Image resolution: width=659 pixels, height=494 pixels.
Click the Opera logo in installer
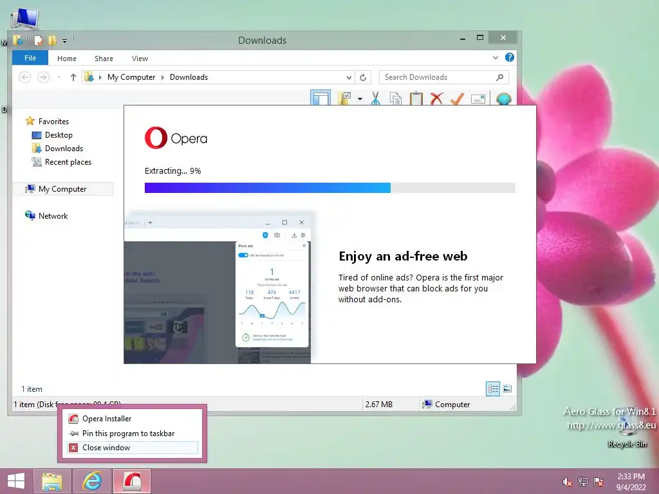pyautogui.click(x=176, y=138)
